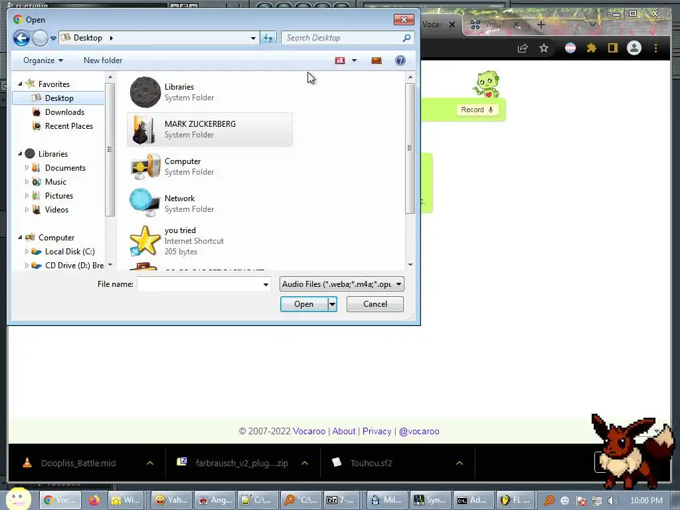The width and height of the screenshot is (680, 510).
Task: Select CD Drive (D:) in tree
Action: 74,266
